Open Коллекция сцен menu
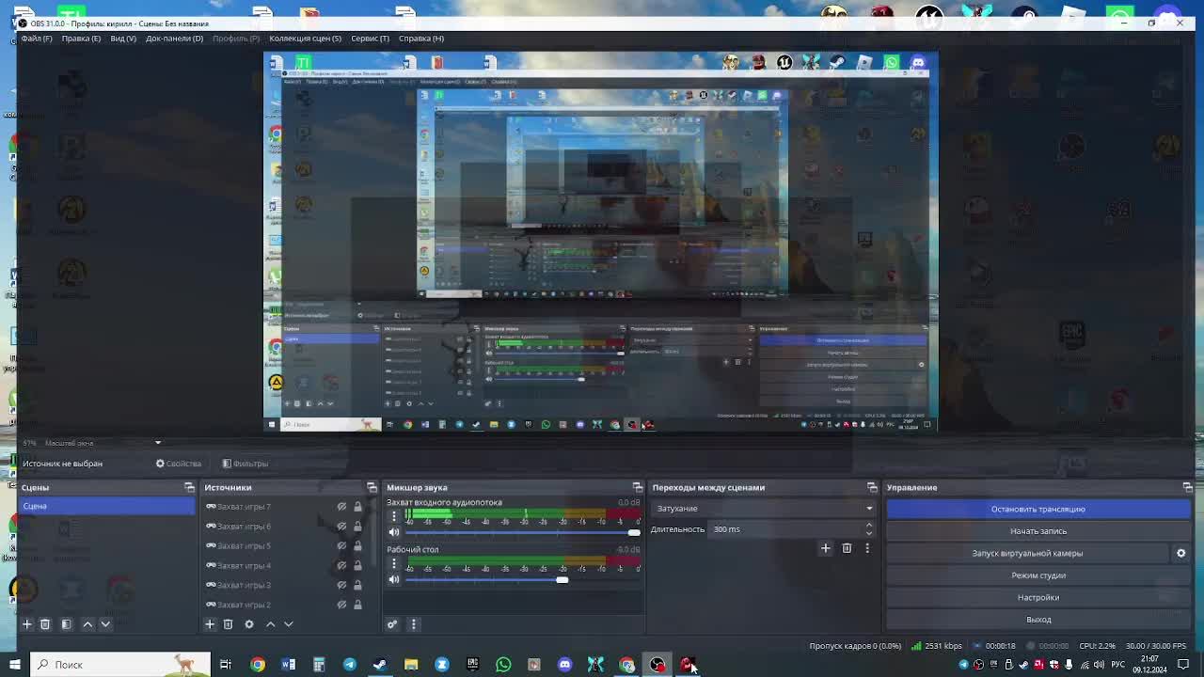Image resolution: width=1204 pixels, height=677 pixels. [x=305, y=39]
